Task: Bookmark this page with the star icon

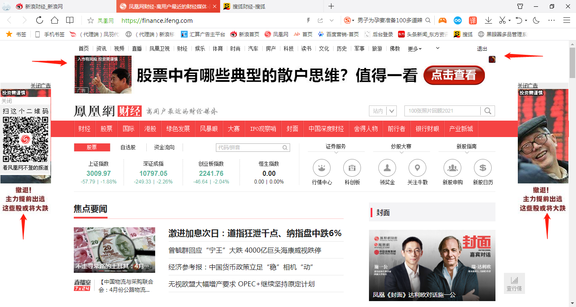Action: point(90,20)
